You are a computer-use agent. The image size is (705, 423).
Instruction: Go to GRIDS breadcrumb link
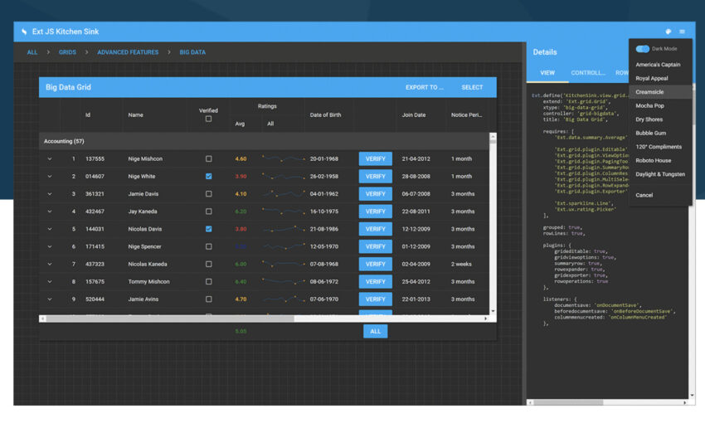(67, 52)
